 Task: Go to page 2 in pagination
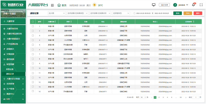tap(159, 97)
